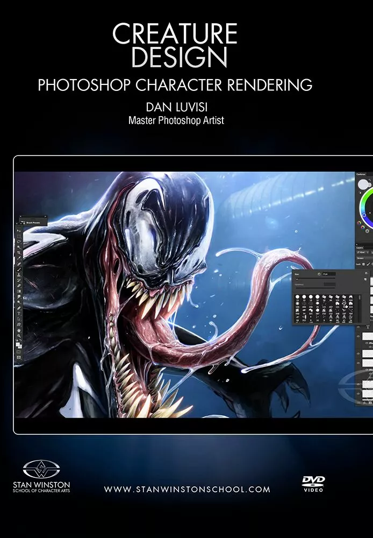
Task: Lock image pixels with the brush lock icon
Action: point(369,264)
